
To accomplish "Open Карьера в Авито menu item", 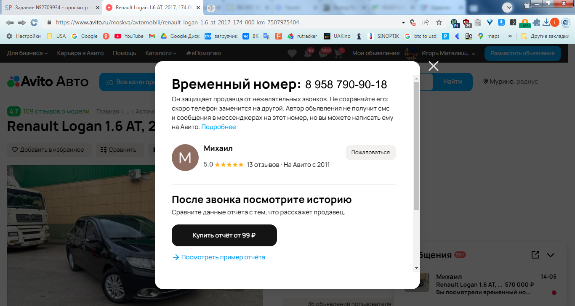I will point(80,53).
